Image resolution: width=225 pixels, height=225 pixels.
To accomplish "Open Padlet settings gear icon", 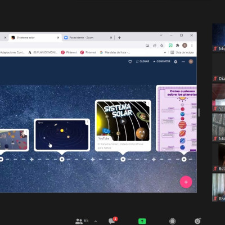I will coord(175,61).
